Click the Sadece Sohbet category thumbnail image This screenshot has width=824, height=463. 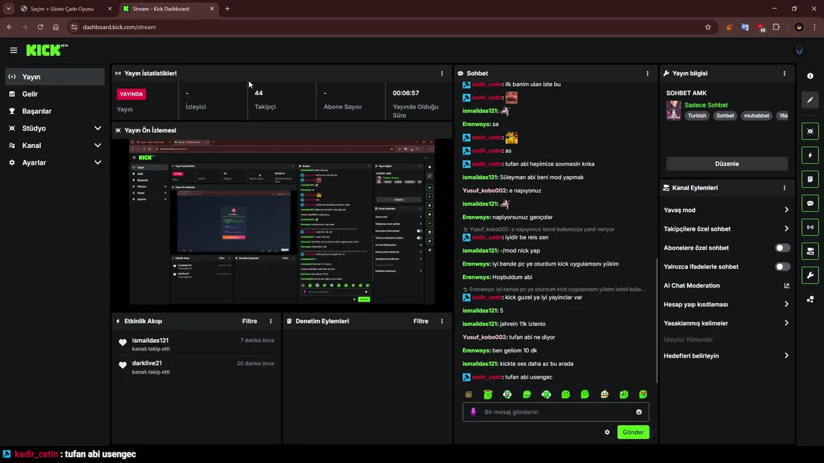[673, 110]
